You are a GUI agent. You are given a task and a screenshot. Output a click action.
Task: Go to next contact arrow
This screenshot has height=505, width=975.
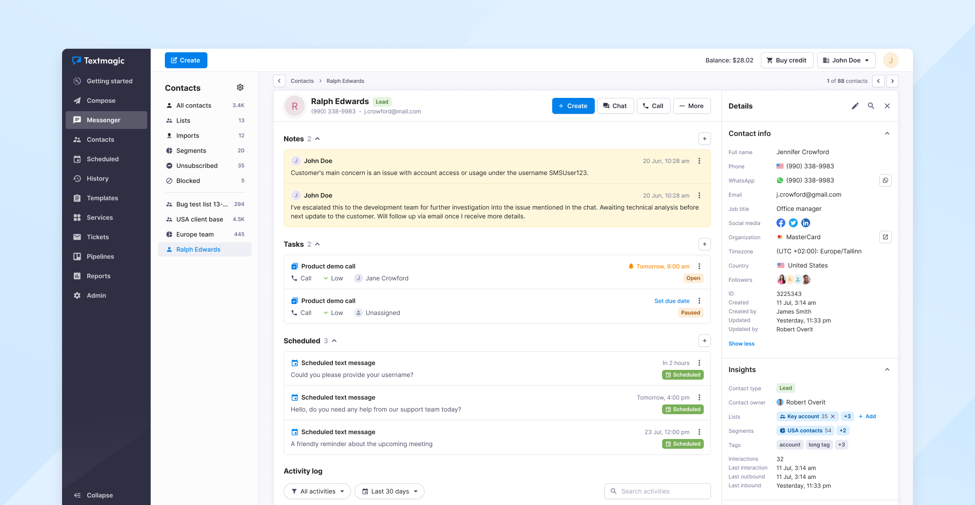tap(893, 81)
